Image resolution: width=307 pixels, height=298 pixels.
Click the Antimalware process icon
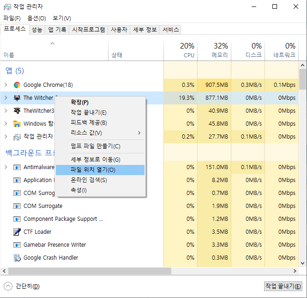click(x=17, y=167)
